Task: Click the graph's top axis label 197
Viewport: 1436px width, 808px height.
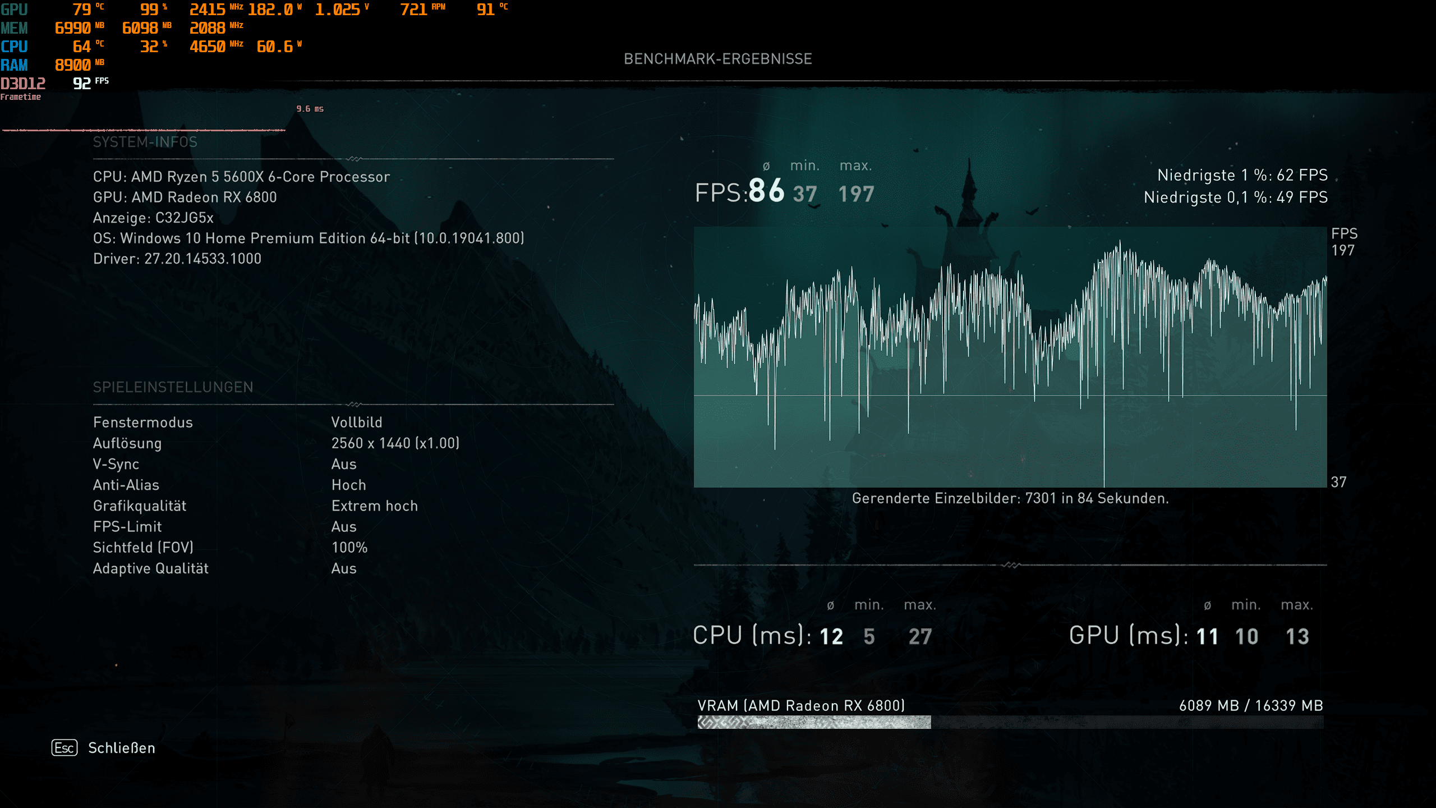Action: pos(1343,250)
